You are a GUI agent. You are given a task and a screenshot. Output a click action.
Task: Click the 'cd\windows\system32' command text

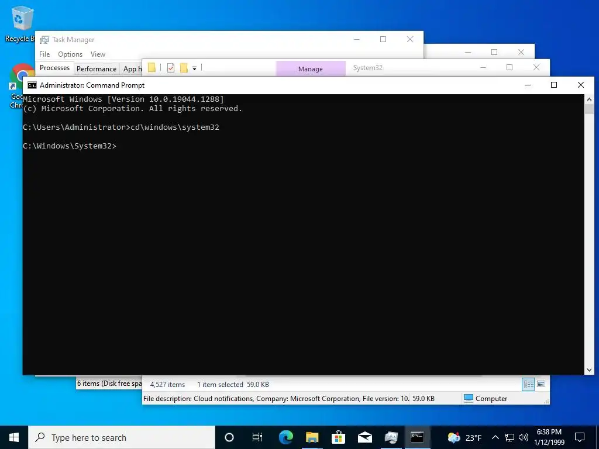point(175,127)
